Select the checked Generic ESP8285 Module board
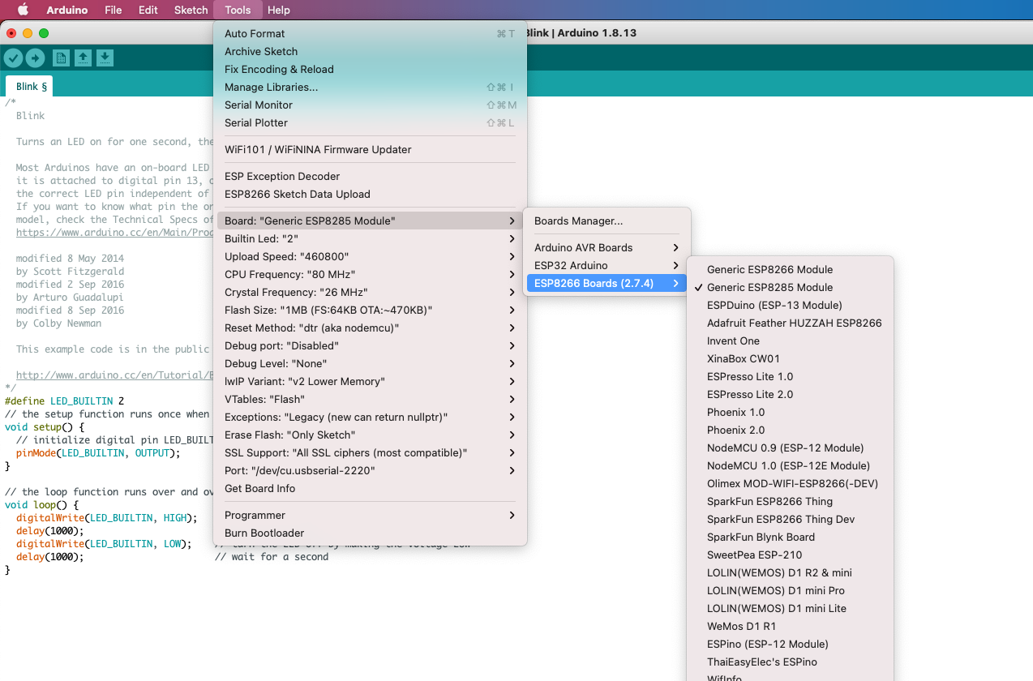 pyautogui.click(x=790, y=287)
